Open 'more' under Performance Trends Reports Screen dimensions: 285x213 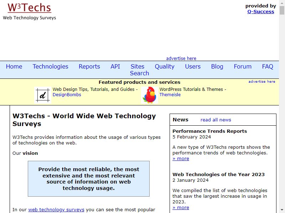(x=181, y=158)
